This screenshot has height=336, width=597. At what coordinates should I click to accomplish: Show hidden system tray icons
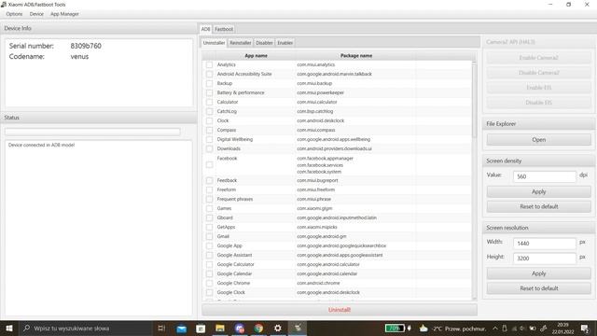click(495, 328)
